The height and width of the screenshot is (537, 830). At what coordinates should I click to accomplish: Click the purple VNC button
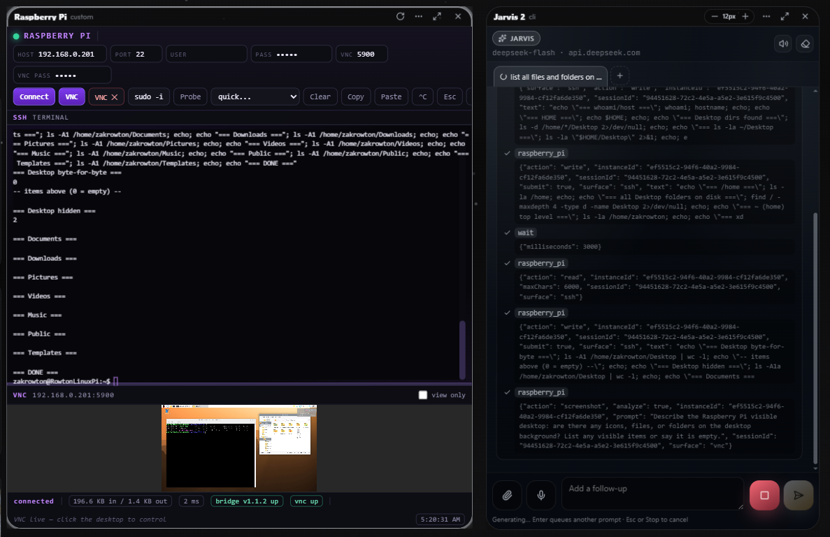click(71, 96)
